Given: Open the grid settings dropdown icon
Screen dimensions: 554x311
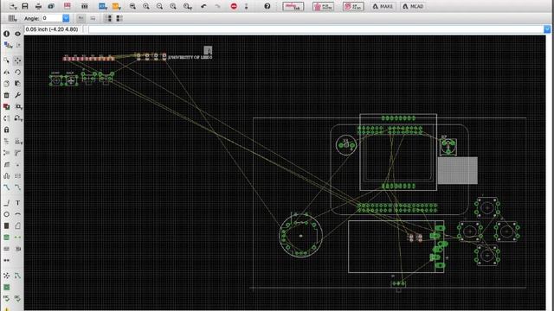Looking at the screenshot, I should click(12, 18).
